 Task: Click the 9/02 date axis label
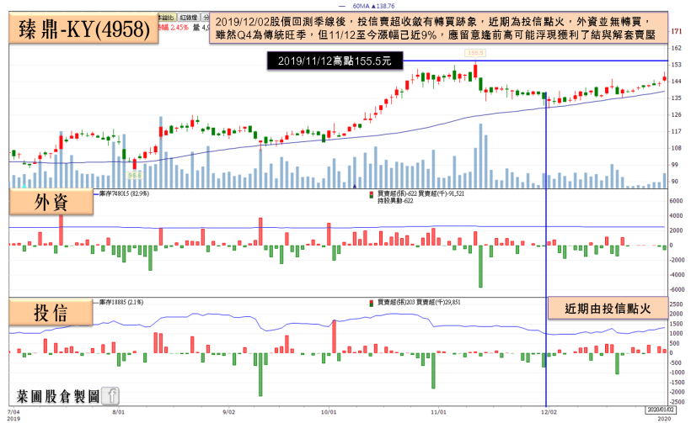click(x=228, y=412)
